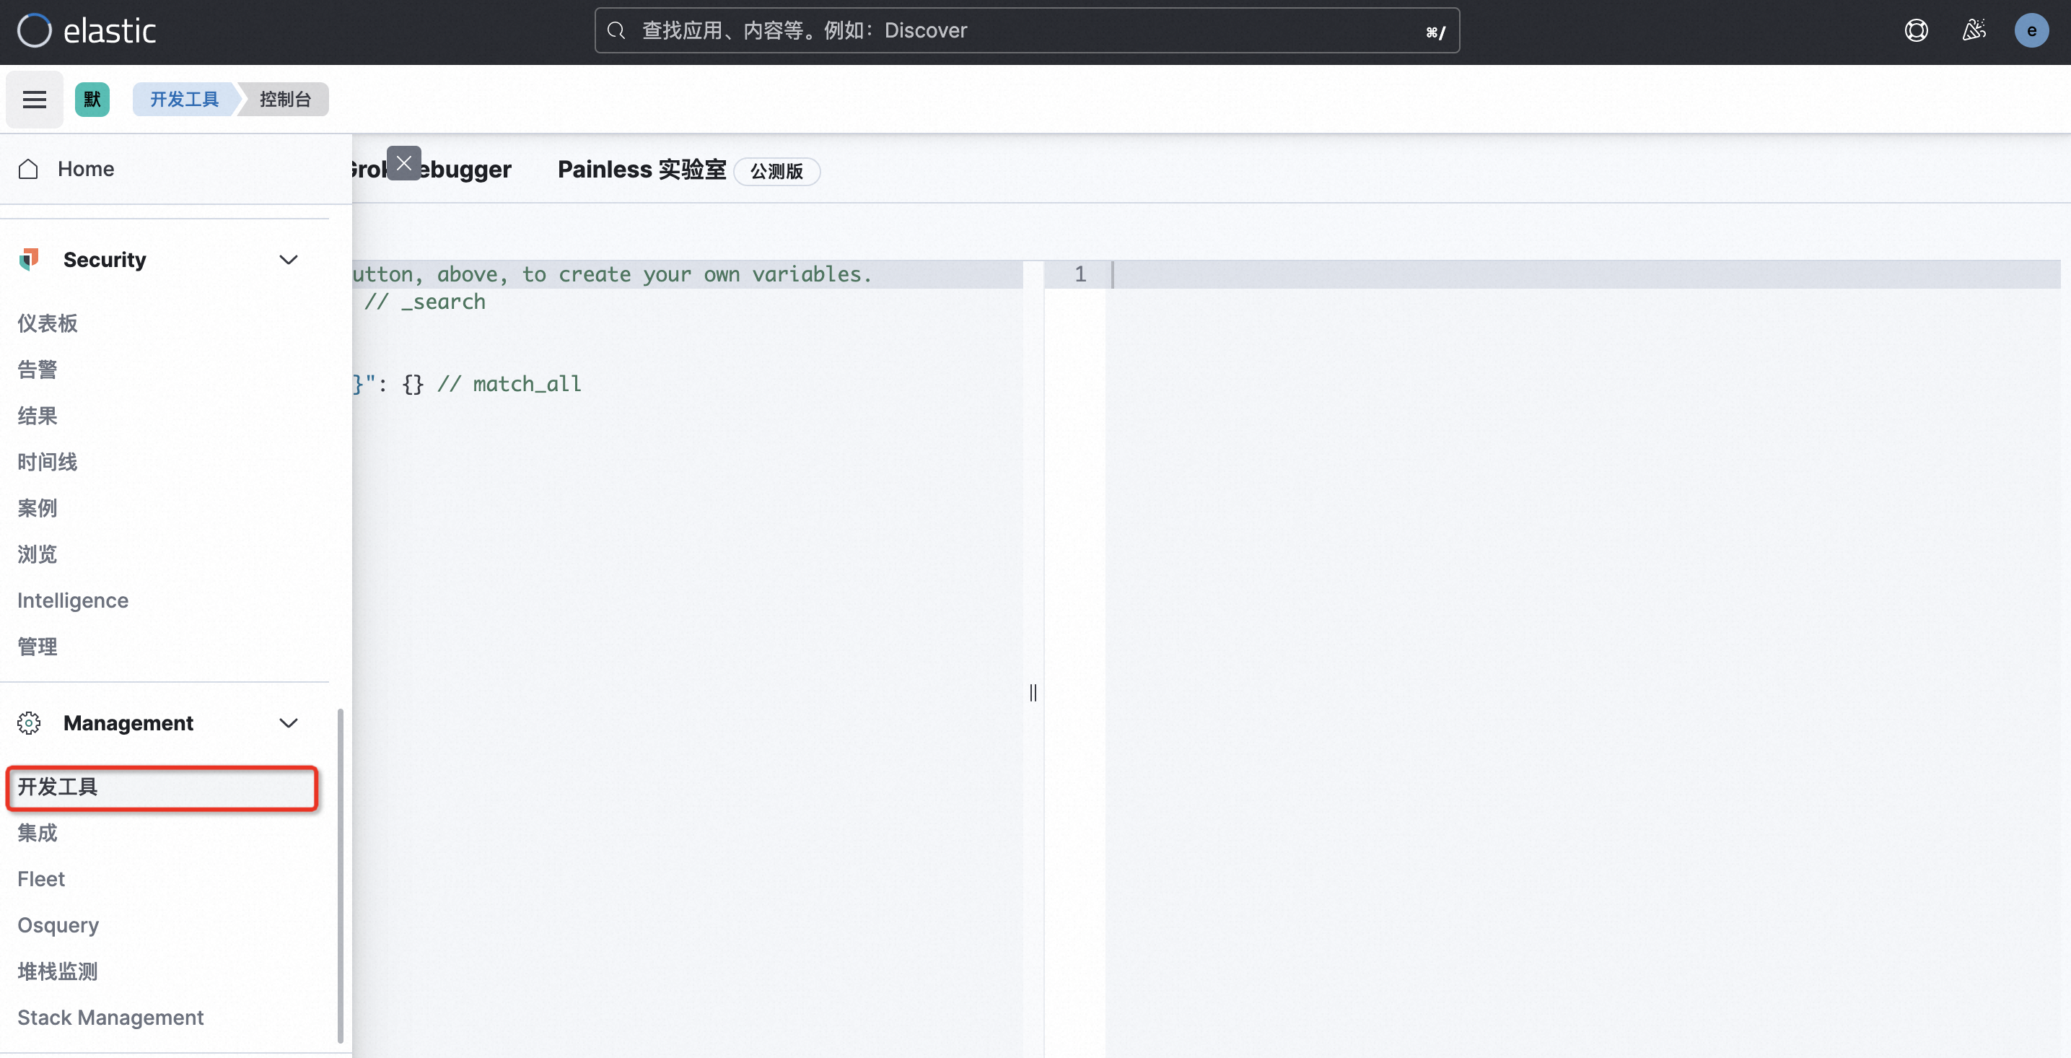The image size is (2071, 1058).
Task: Open 仪表板 under Security
Action: [48, 323]
